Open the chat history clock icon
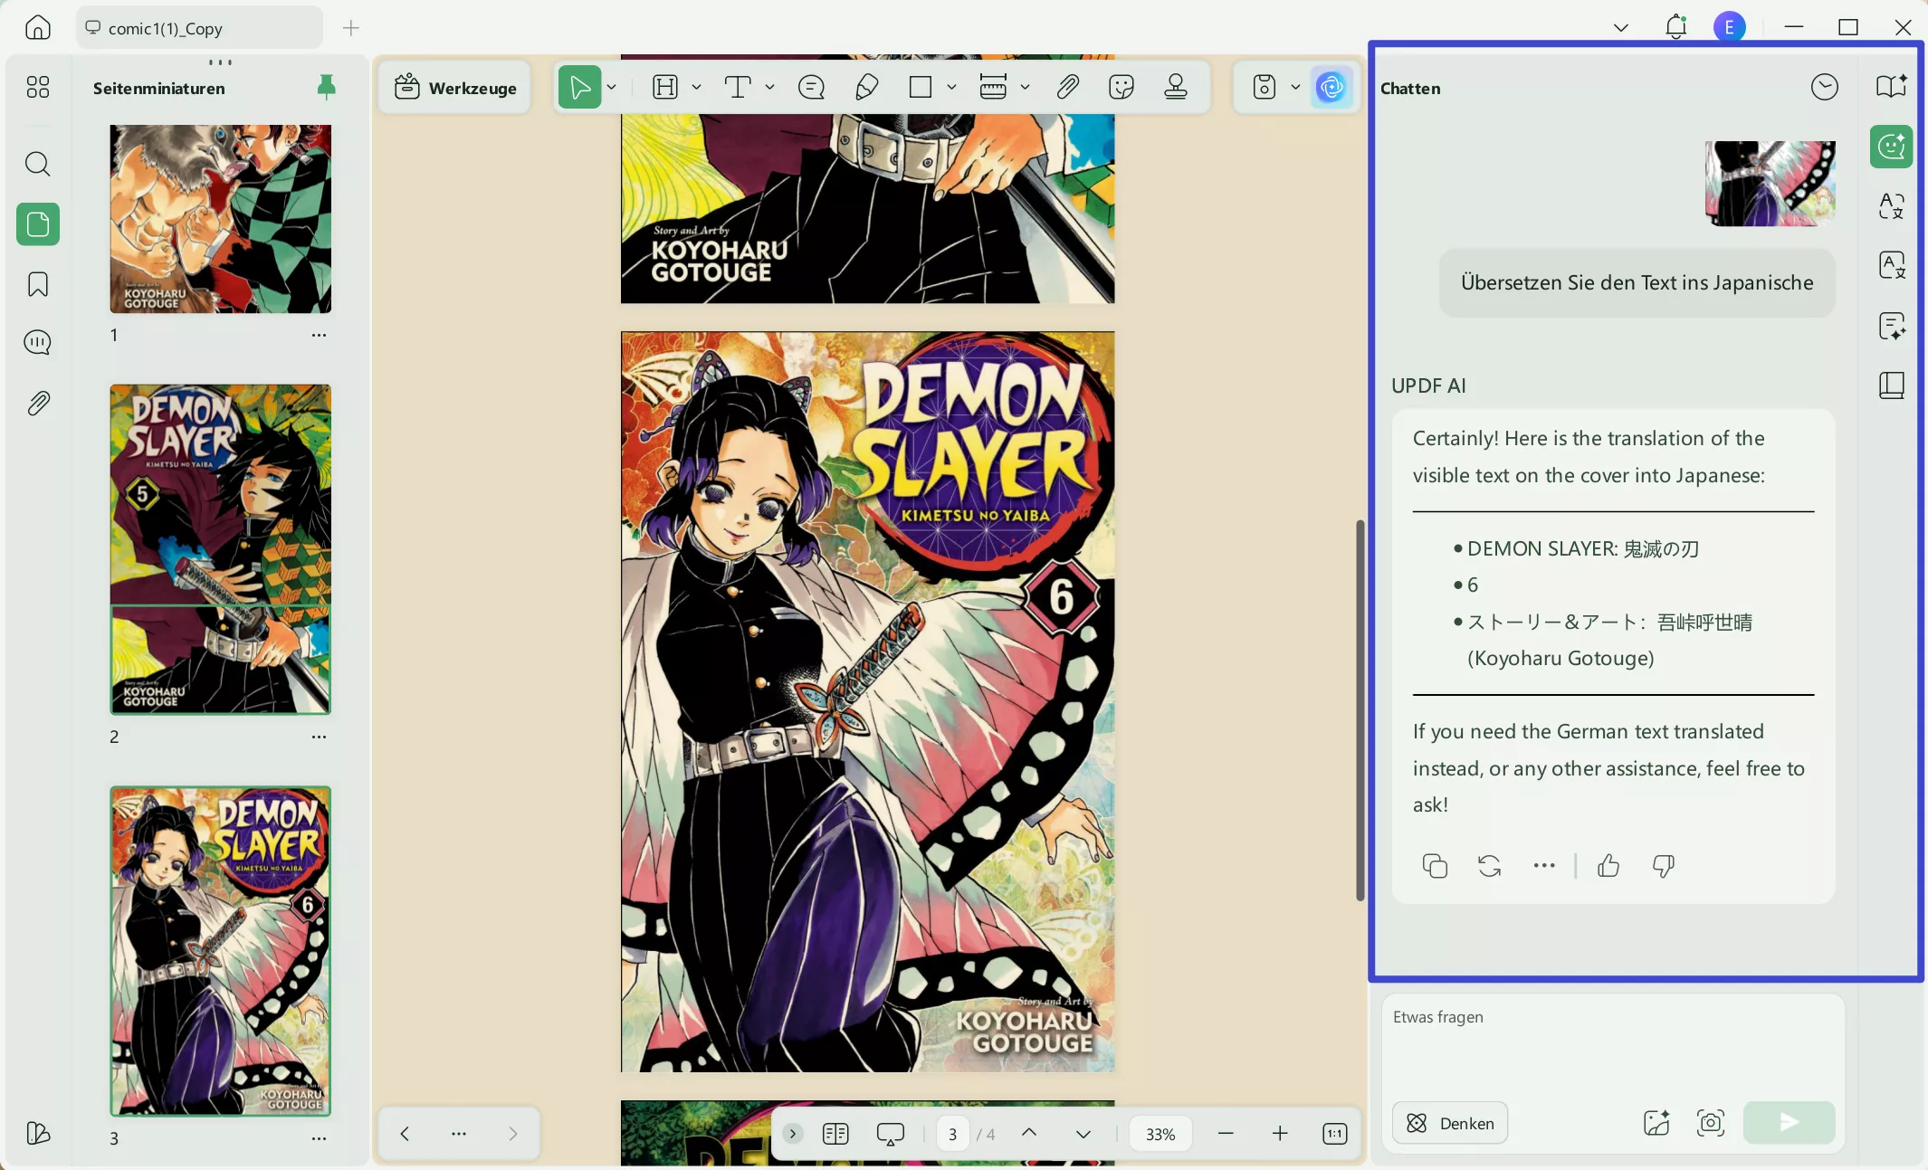Viewport: 1928px width, 1170px height. pos(1825,87)
